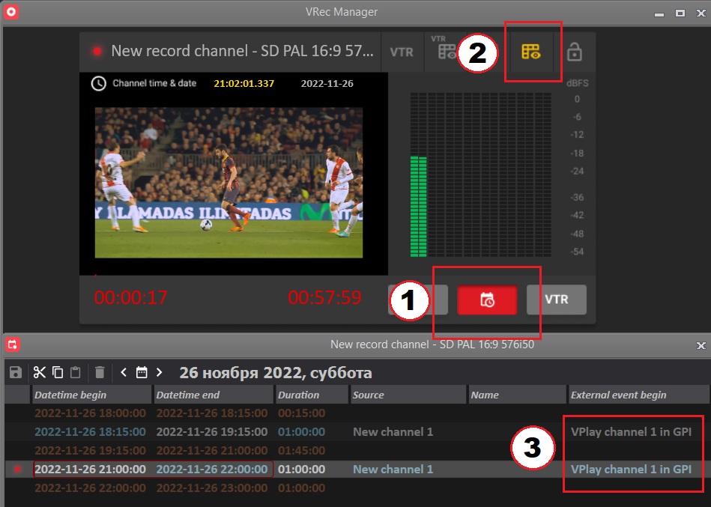Click the copy icon in schedule toolbar
Viewport: 711px width, 507px height.
point(58,372)
